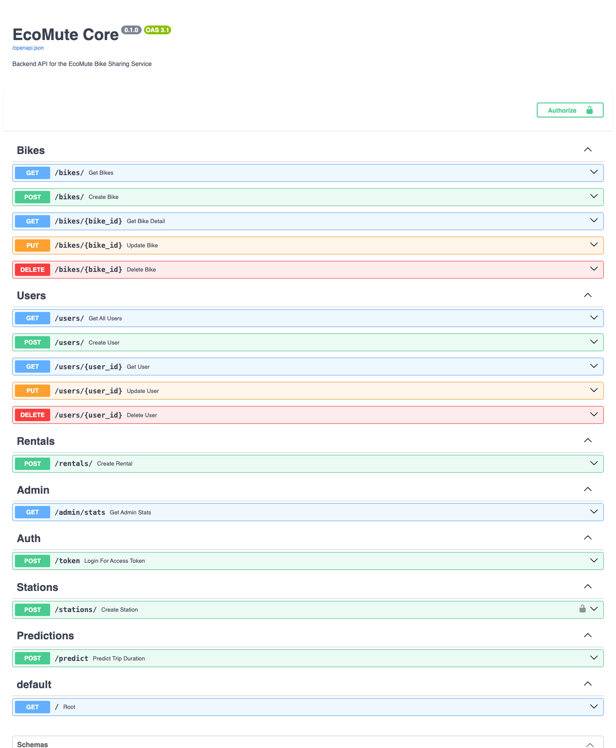Click the 'Predict Trip Duration' summary text
The image size is (616, 748).
pos(119,658)
